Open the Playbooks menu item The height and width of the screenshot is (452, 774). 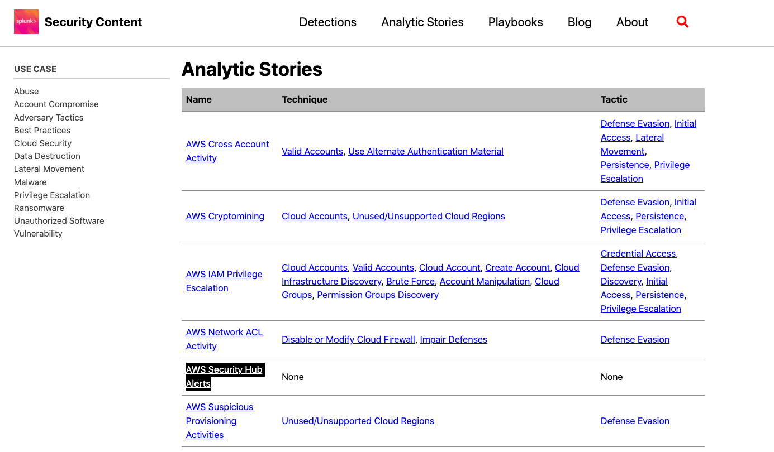tap(515, 22)
